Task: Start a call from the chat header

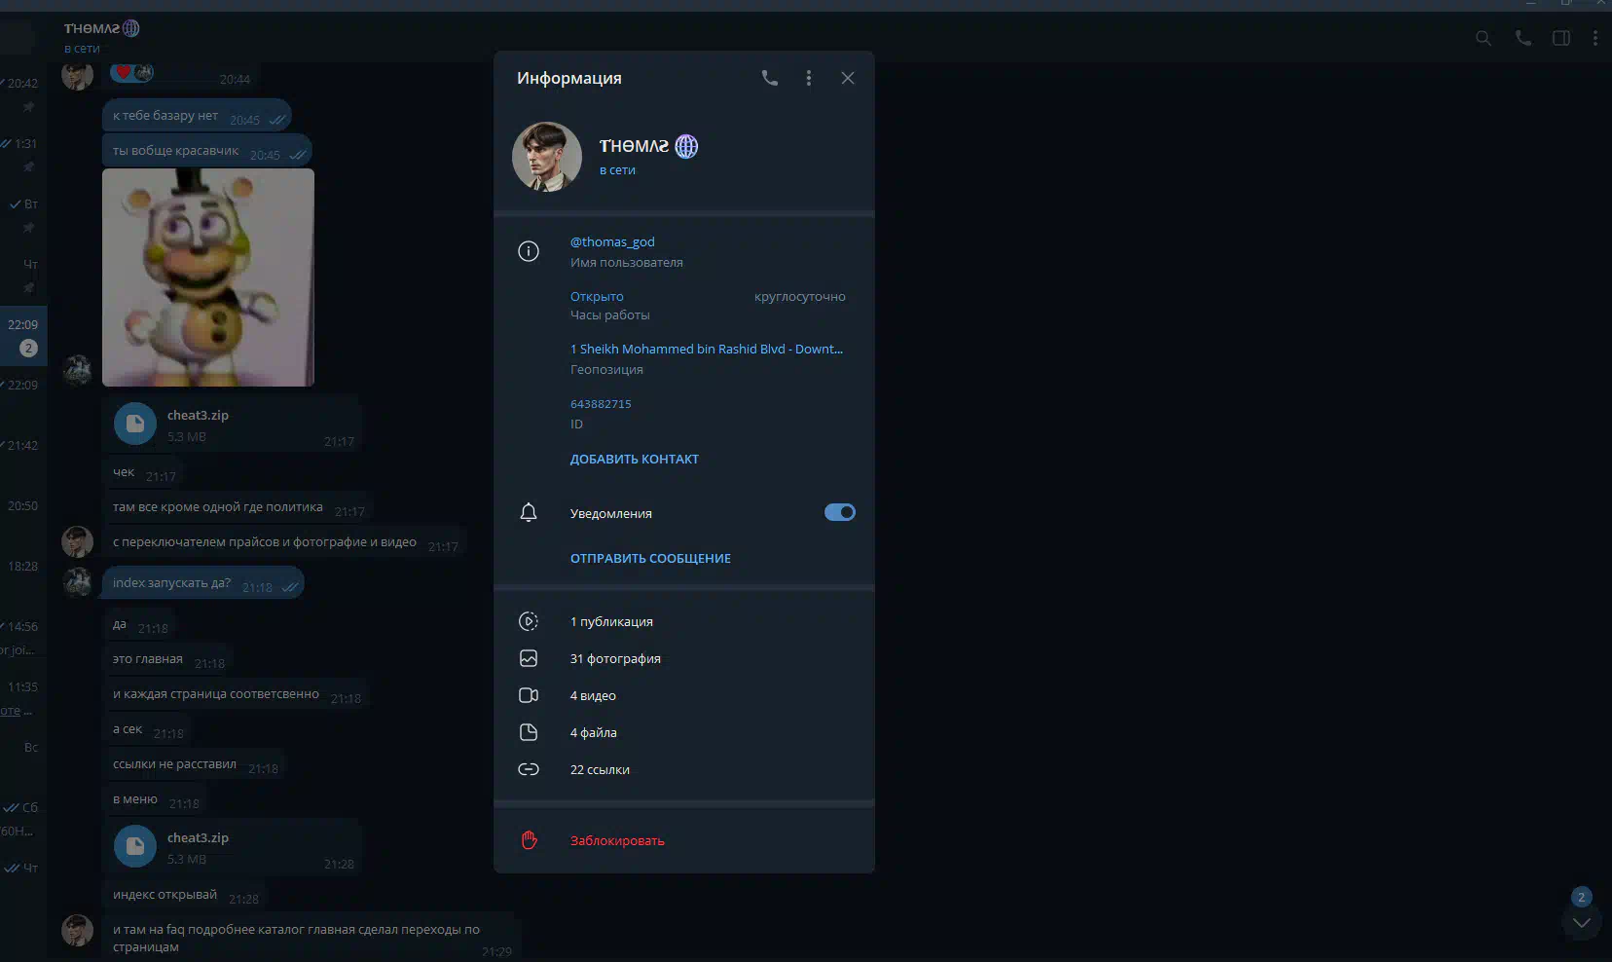Action: (1523, 38)
